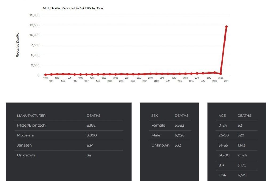The width and height of the screenshot is (273, 181).
Task: Click the AGE column header
Action: coord(222,116)
